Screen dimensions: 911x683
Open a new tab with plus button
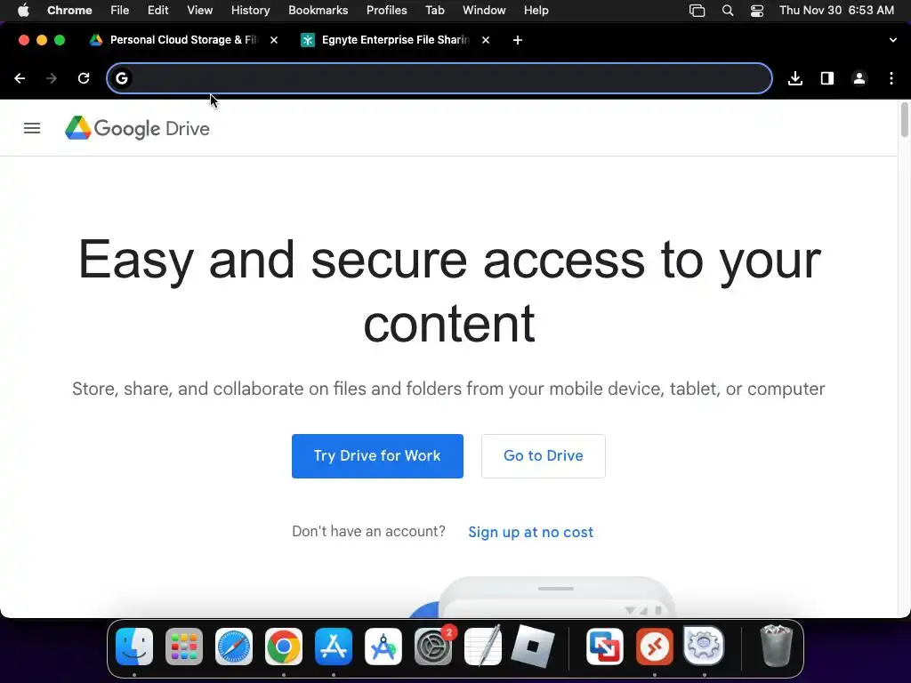(518, 40)
